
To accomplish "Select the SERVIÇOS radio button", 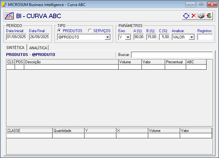I will point(90,31).
